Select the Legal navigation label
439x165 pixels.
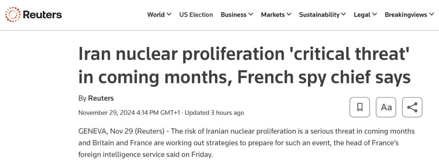pyautogui.click(x=362, y=15)
